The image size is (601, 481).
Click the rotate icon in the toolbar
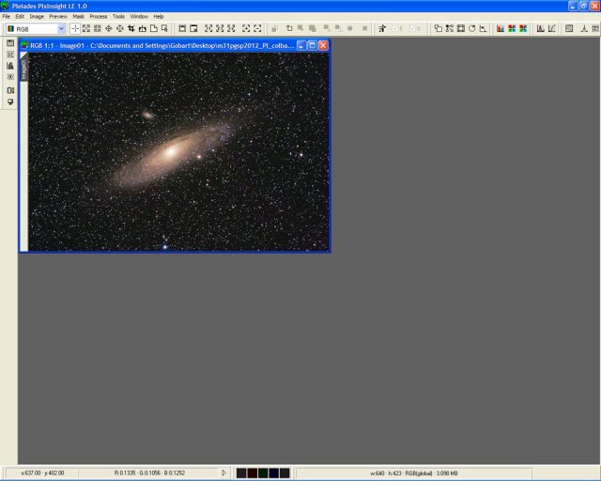471,29
